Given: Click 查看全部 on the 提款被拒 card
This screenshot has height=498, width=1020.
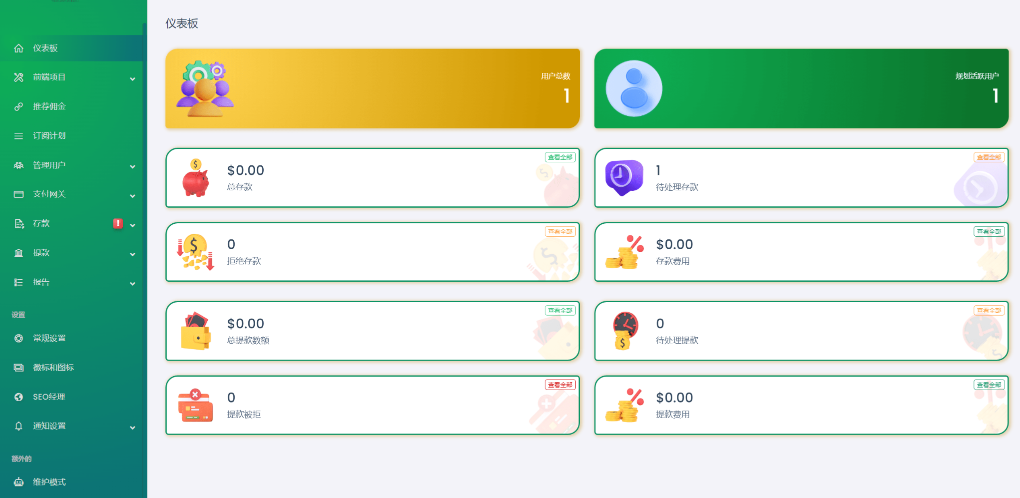Looking at the screenshot, I should 560,385.
